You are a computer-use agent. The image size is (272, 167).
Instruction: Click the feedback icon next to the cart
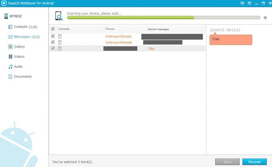pyautogui.click(x=249, y=3)
